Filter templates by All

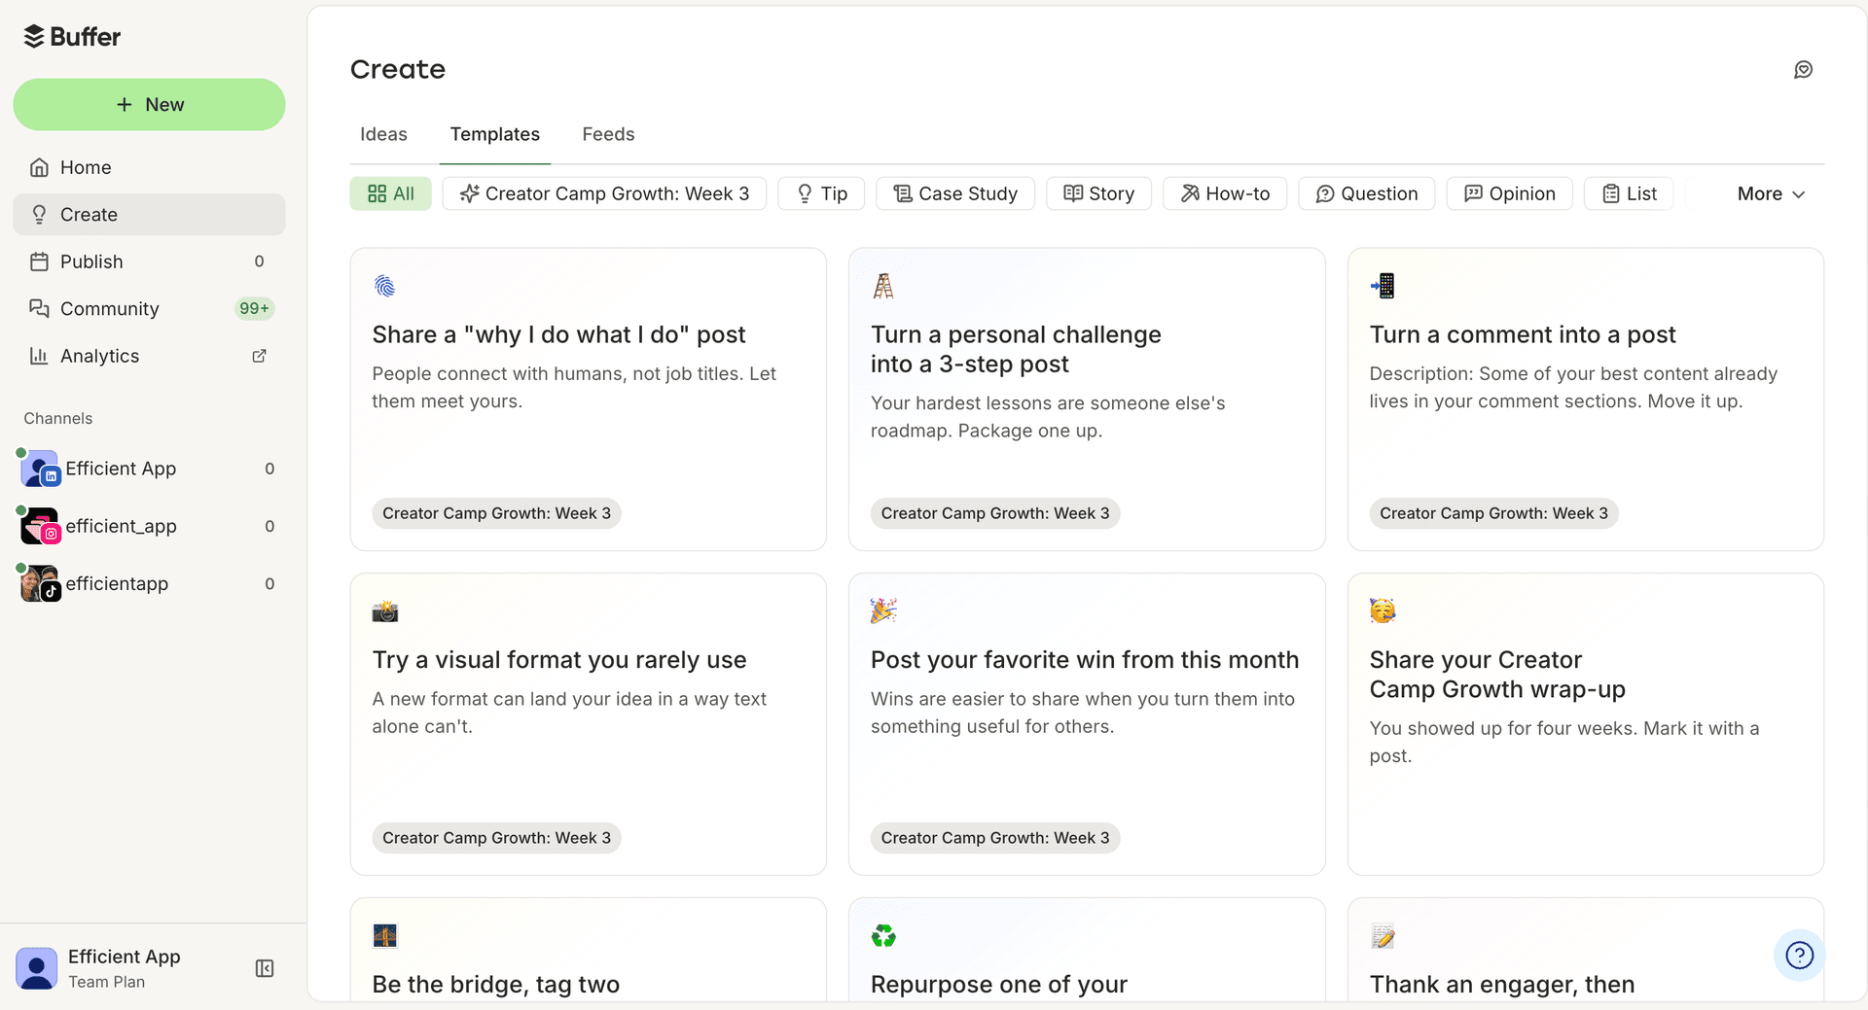click(x=390, y=193)
